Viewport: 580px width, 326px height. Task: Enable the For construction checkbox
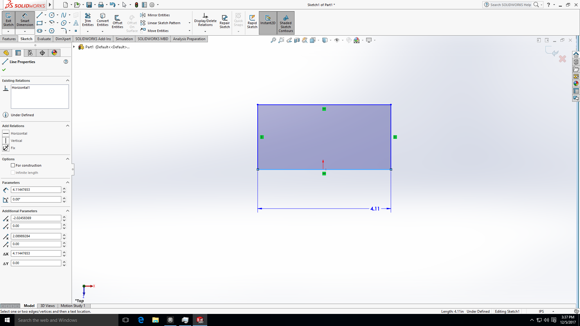[x=13, y=165]
